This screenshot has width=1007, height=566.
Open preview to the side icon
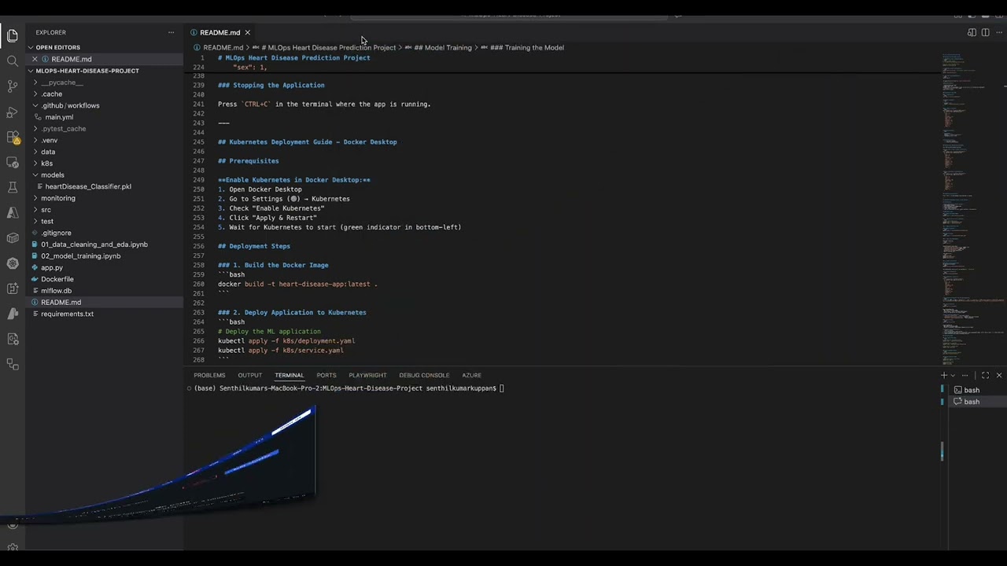click(x=972, y=32)
